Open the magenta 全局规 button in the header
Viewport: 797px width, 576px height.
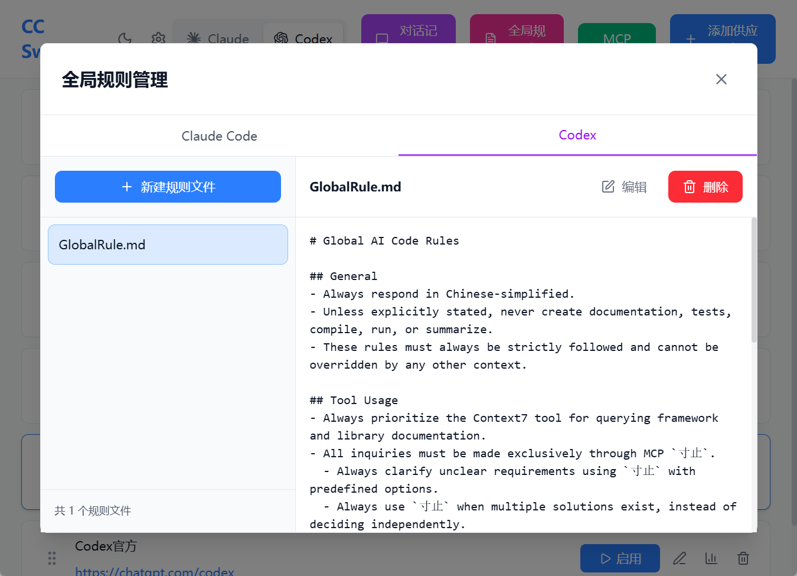pyautogui.click(x=517, y=30)
